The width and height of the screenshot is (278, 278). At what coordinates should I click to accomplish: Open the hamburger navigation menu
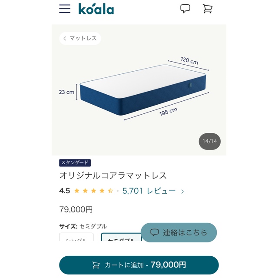pyautogui.click(x=65, y=9)
